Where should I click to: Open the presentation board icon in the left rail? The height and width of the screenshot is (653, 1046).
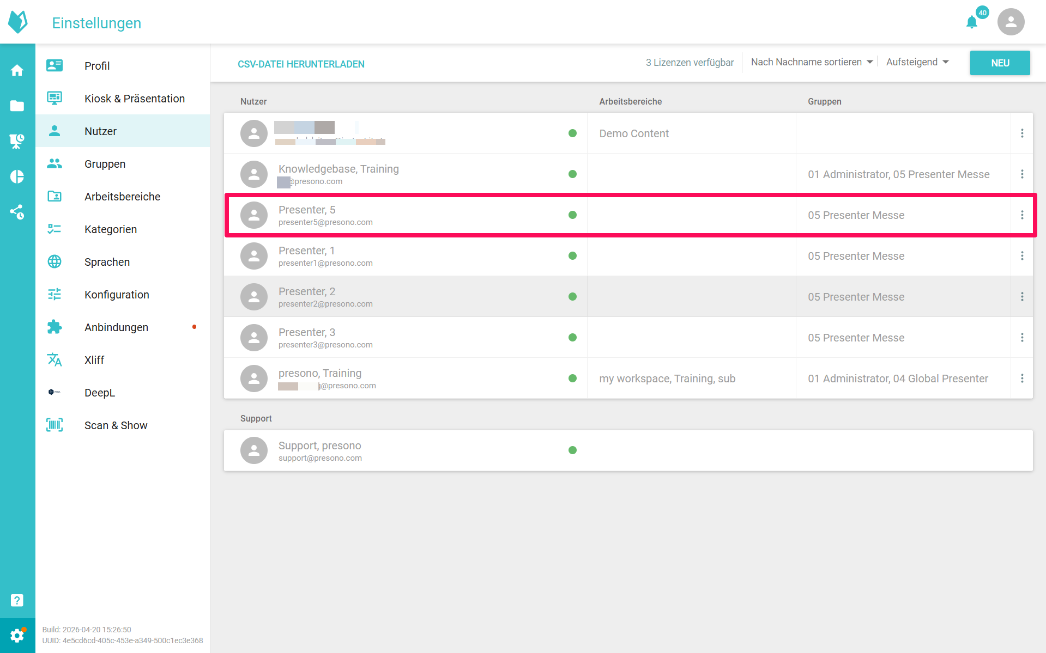click(x=17, y=141)
